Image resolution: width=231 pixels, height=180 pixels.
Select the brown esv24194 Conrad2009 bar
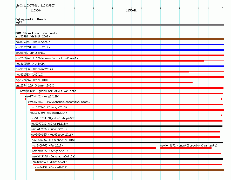129,170
